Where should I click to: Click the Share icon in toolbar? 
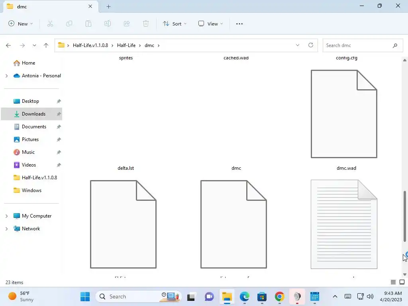(127, 24)
